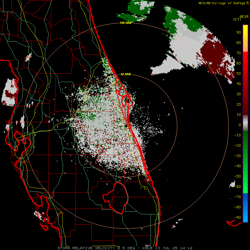Screen dimensions: 250x250
Task: Click the NEXLAB-College of DuPage header text
Action: pyautogui.click(x=222, y=3)
